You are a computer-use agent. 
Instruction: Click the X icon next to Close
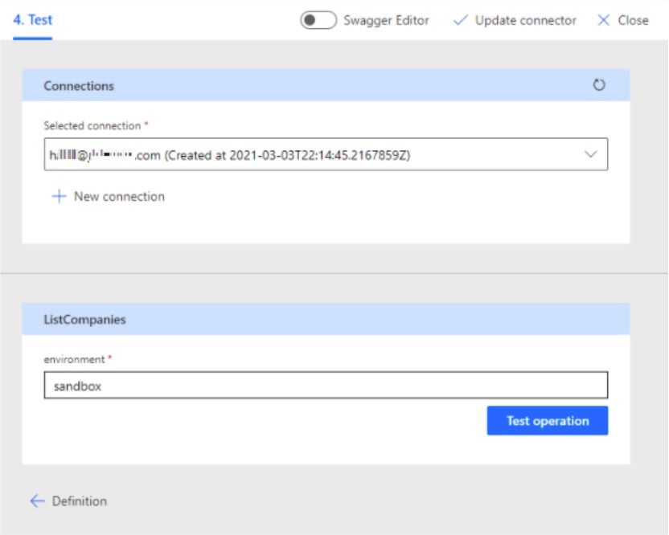(604, 21)
